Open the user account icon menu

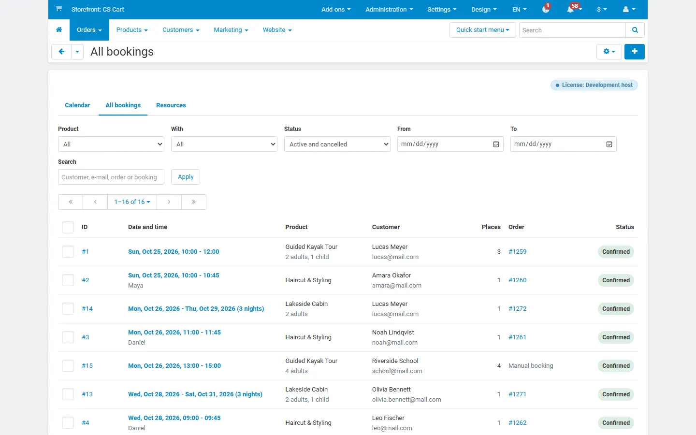coord(629,9)
